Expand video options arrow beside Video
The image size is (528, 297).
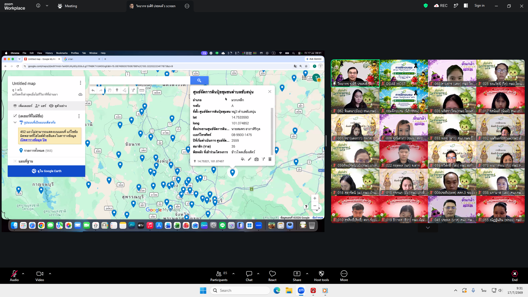[x=50, y=274]
